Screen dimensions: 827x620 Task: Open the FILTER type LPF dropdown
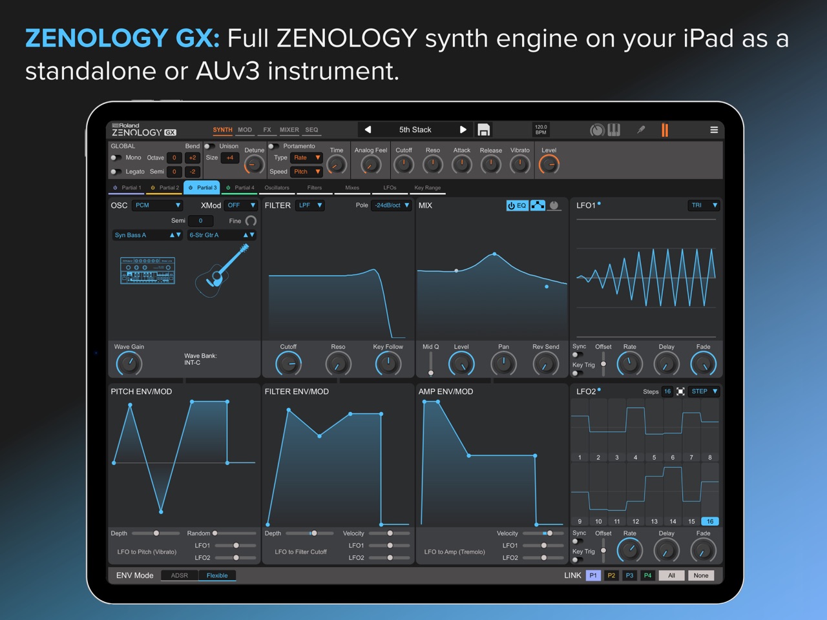pyautogui.click(x=310, y=205)
